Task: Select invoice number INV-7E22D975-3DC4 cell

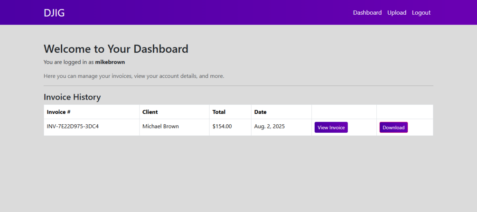Action: pyautogui.click(x=73, y=127)
